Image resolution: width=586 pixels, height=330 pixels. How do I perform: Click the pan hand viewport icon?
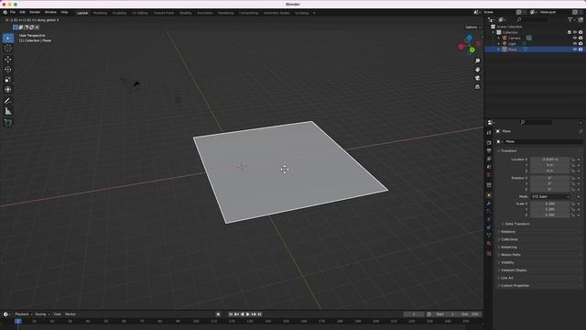click(477, 70)
